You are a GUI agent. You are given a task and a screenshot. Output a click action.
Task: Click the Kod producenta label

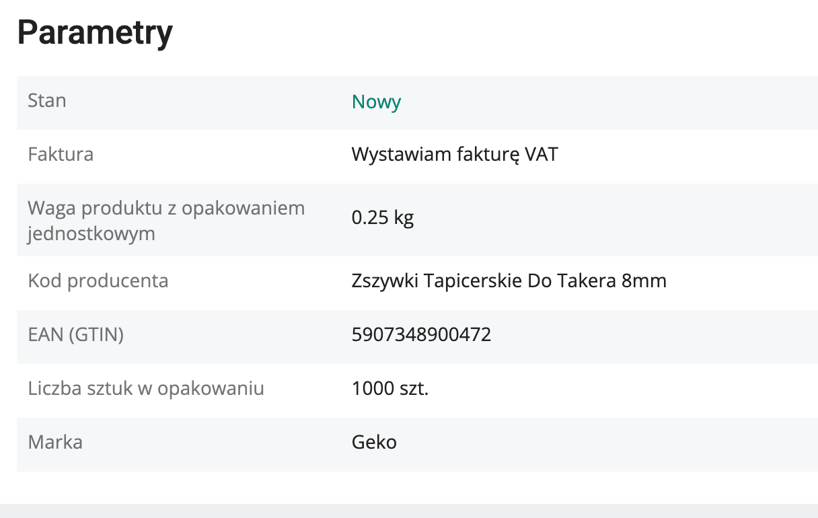pyautogui.click(x=98, y=281)
